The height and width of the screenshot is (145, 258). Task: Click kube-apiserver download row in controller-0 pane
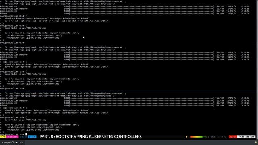point(125,6)
